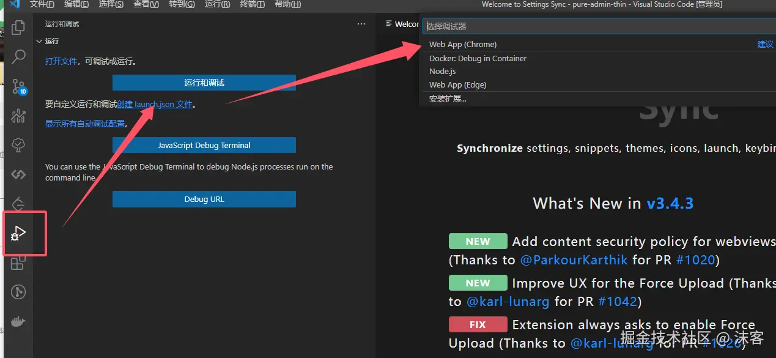Open the v3.4.3 version link
776x358 pixels.
click(x=670, y=203)
